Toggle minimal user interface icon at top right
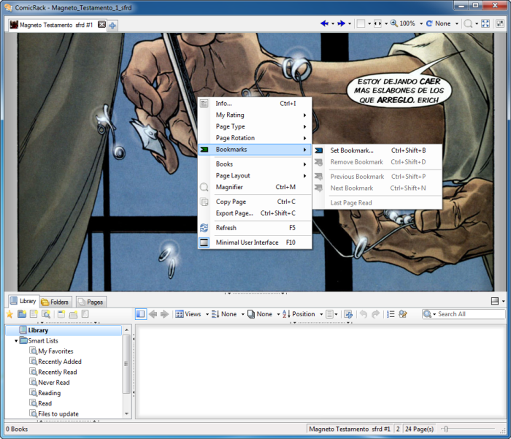The width and height of the screenshot is (511, 439). tap(500, 24)
